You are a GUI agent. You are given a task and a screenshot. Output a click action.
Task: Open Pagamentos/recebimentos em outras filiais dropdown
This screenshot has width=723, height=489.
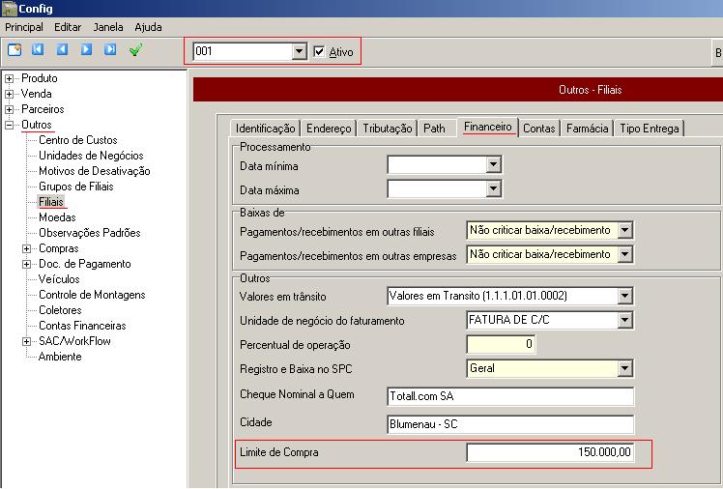click(624, 230)
